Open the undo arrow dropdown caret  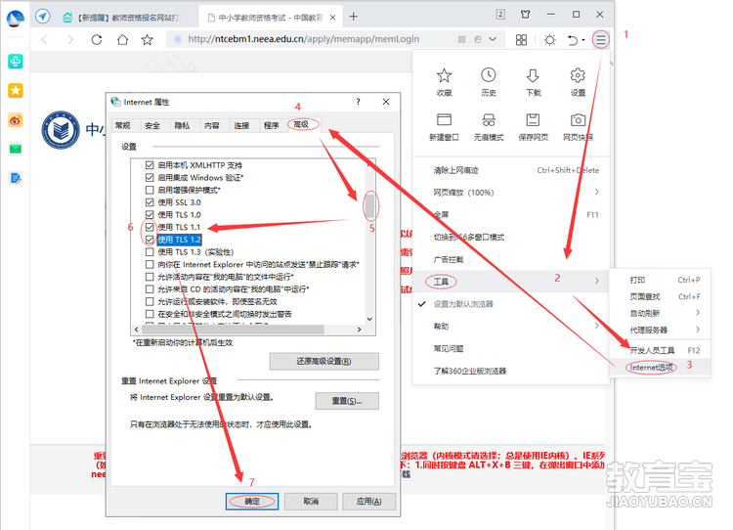click(x=583, y=40)
